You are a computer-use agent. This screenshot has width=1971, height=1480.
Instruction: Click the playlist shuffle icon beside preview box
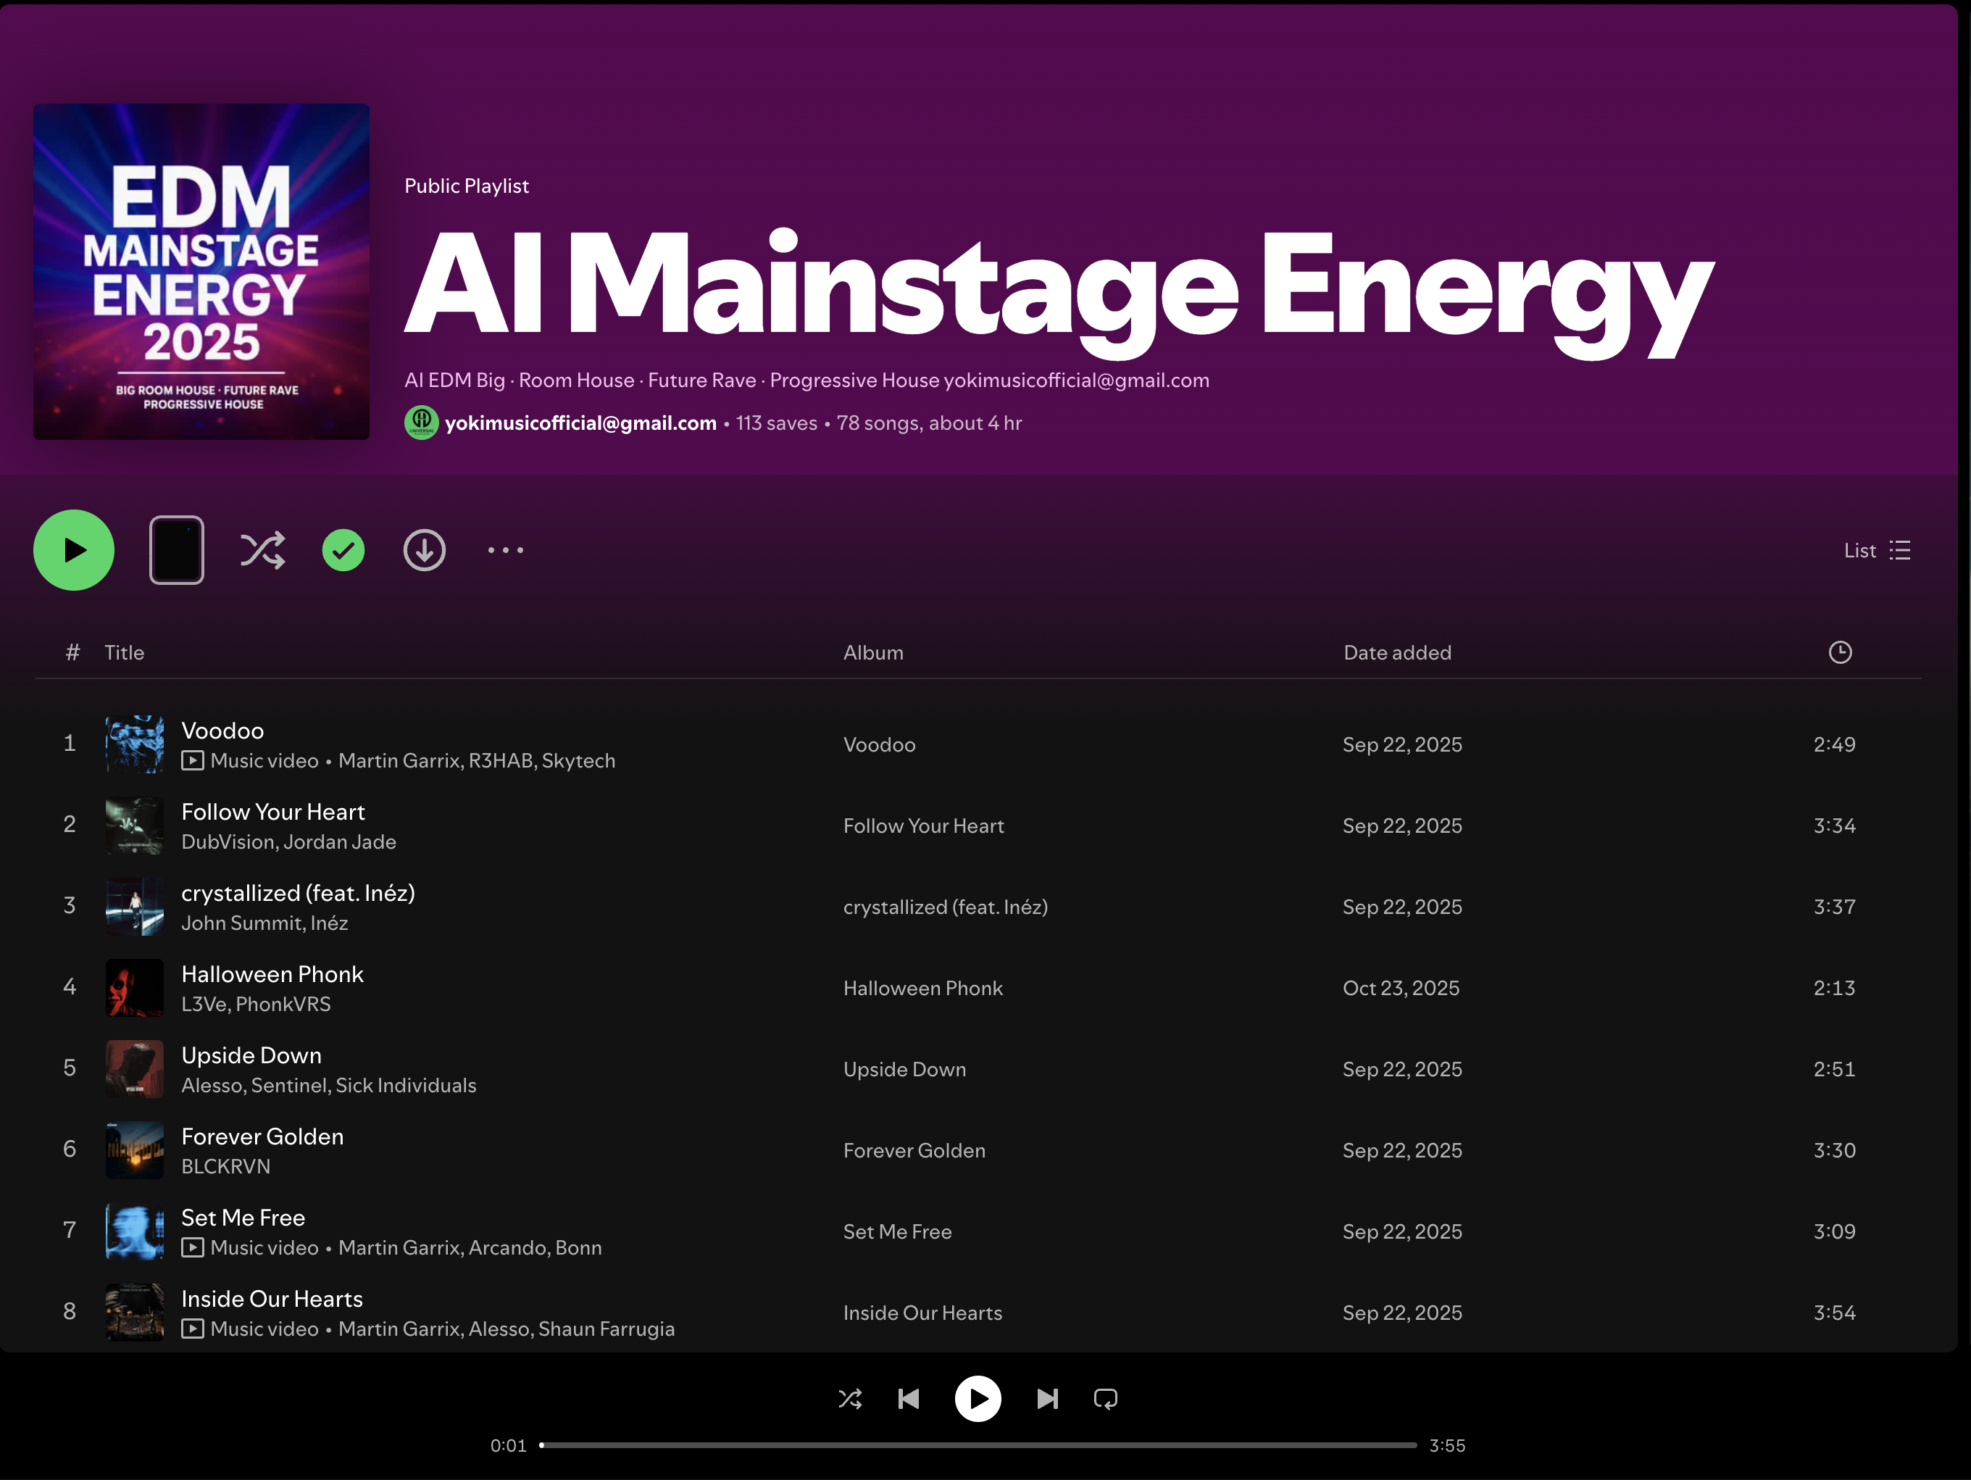(262, 550)
